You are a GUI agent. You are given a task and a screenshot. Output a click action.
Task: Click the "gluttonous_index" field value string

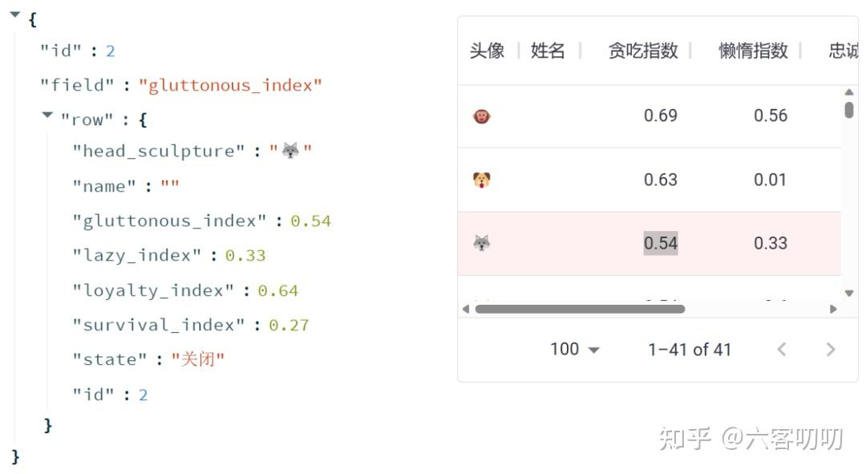[x=230, y=85]
